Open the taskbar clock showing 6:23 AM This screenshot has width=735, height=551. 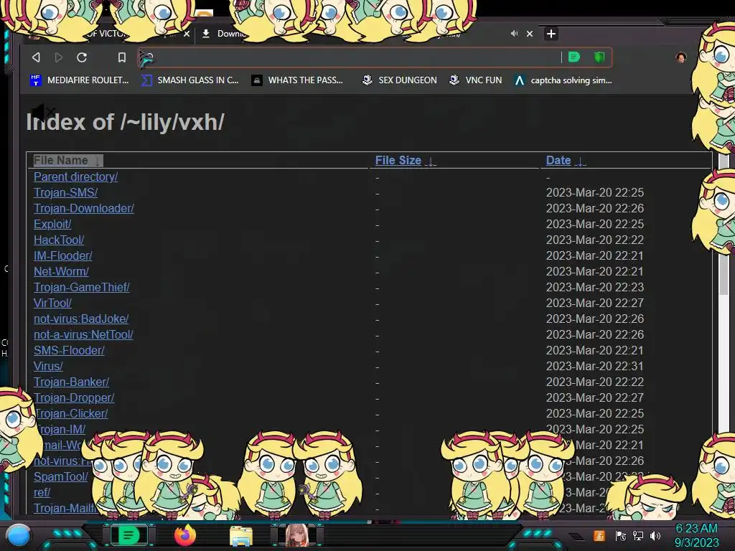[x=696, y=535]
